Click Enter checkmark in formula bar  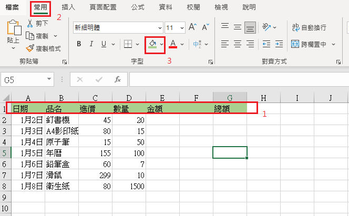pos(99,79)
